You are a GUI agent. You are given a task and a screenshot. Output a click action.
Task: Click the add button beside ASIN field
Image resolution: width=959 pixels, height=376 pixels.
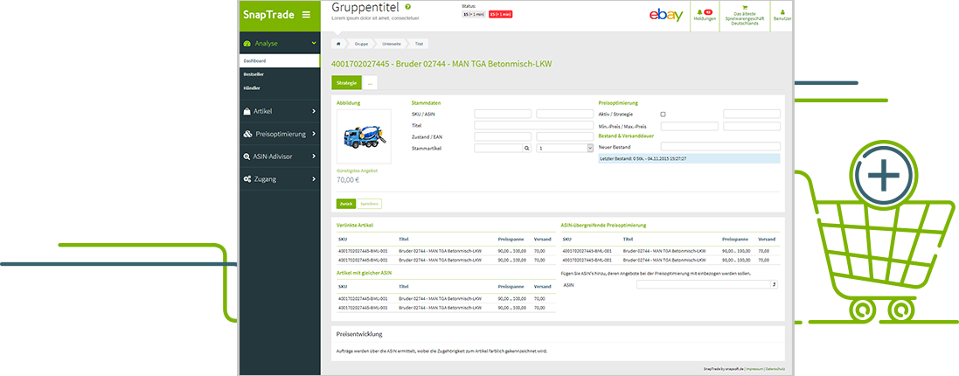pyautogui.click(x=775, y=284)
